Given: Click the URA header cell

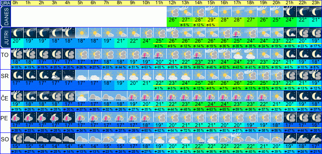Looking at the screenshot, I should [5, 3].
